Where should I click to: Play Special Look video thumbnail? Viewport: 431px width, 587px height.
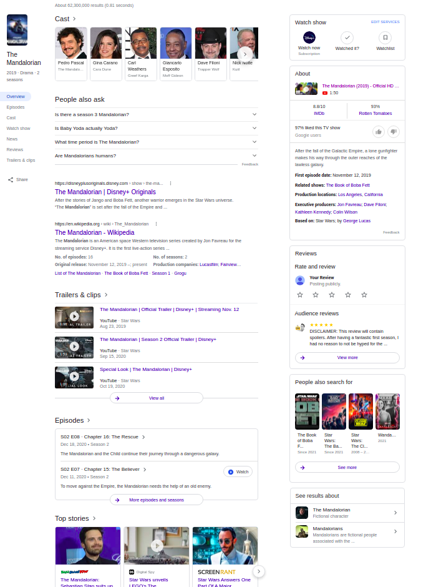click(x=74, y=377)
